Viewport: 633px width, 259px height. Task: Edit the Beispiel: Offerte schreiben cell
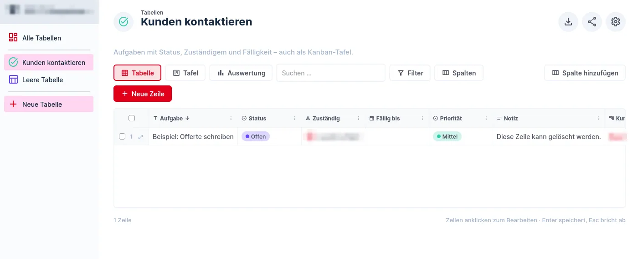click(193, 136)
